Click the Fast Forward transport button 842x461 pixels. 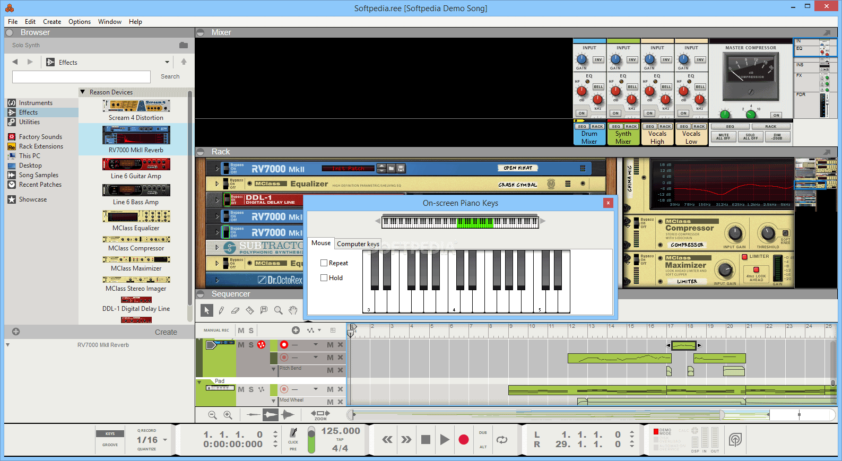[x=406, y=439]
